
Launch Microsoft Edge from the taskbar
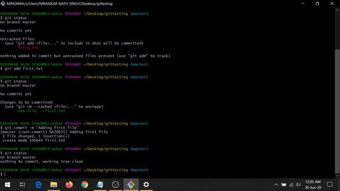(x=38, y=185)
